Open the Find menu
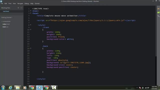This screenshot has width=160, height=90. [10, 3]
